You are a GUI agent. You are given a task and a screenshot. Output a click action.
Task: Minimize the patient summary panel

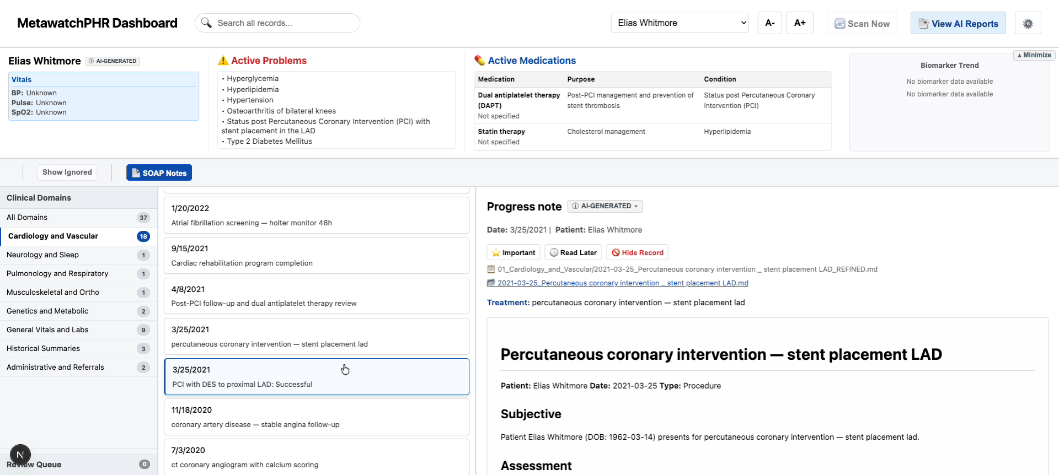[1034, 55]
